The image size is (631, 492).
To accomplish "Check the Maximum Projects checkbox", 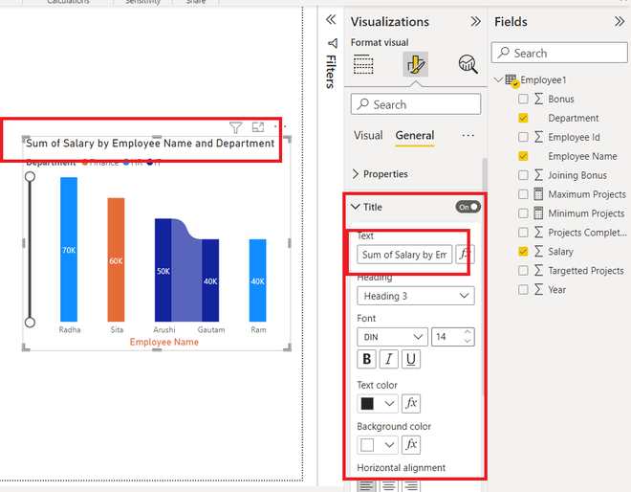I will pyautogui.click(x=523, y=194).
